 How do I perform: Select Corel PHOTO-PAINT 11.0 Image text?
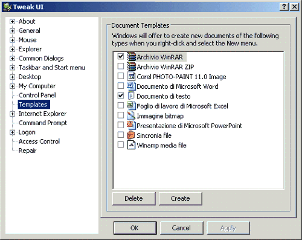[x=181, y=77]
